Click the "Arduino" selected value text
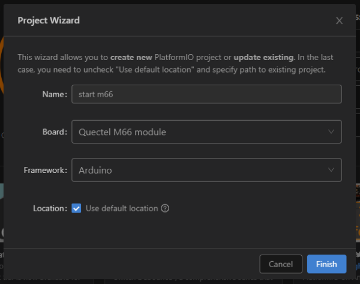 click(x=95, y=170)
